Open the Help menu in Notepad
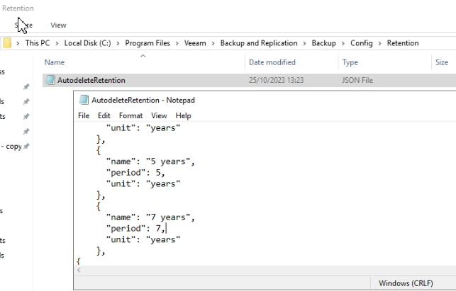 [183, 115]
